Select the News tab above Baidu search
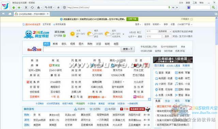Viewport: 218px width, 129px height. (55, 44)
